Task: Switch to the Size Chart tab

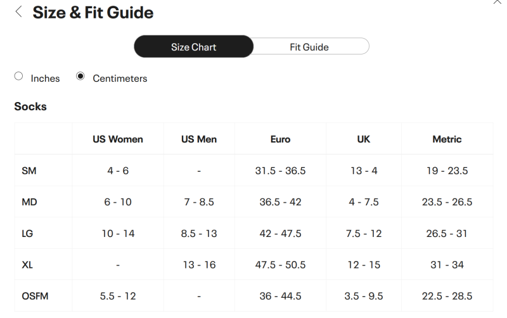Action: tap(193, 47)
